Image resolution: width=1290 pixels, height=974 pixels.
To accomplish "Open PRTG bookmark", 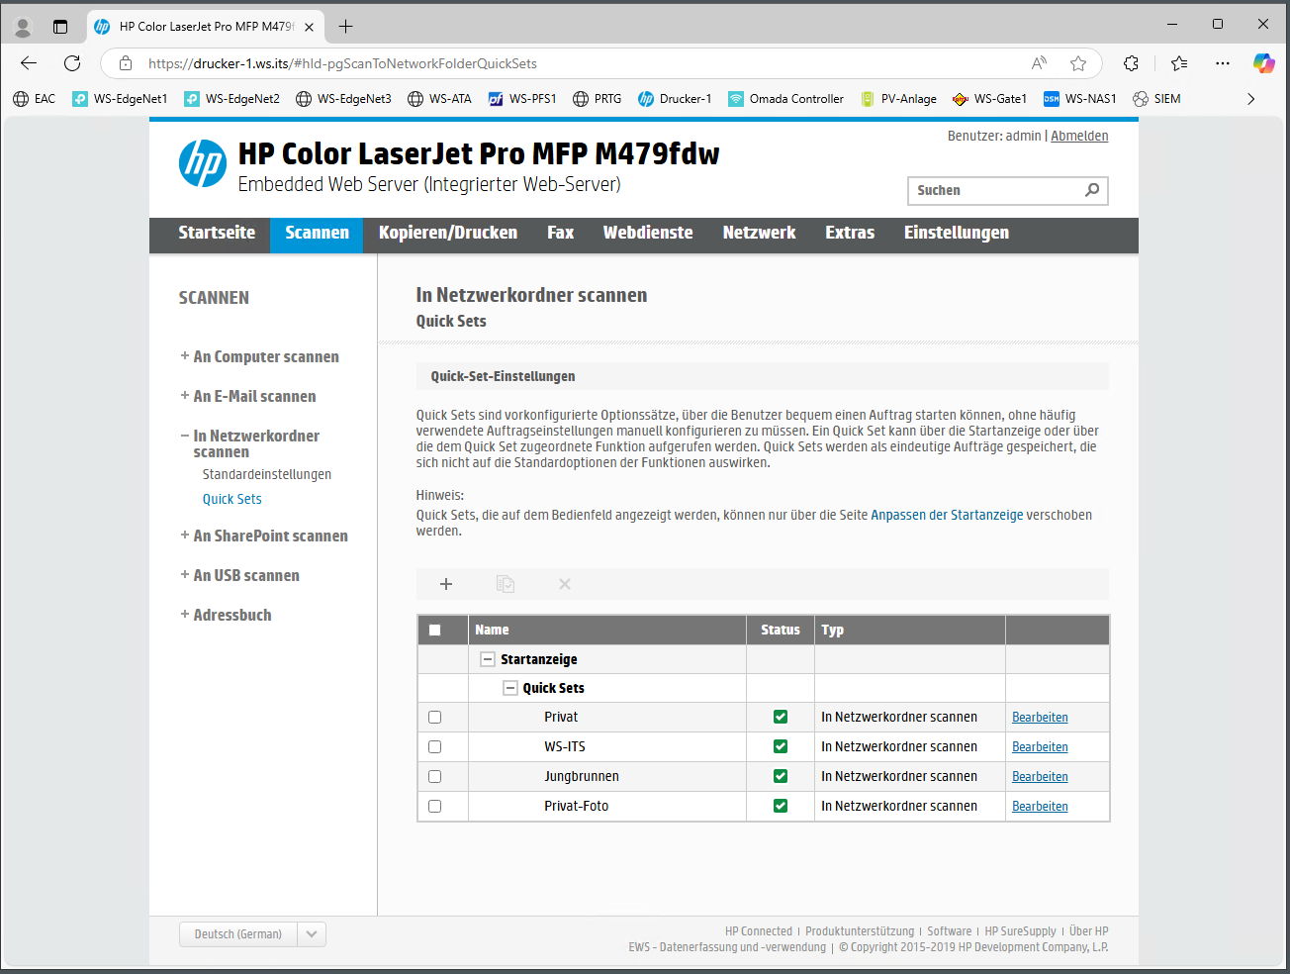I will 598,99.
